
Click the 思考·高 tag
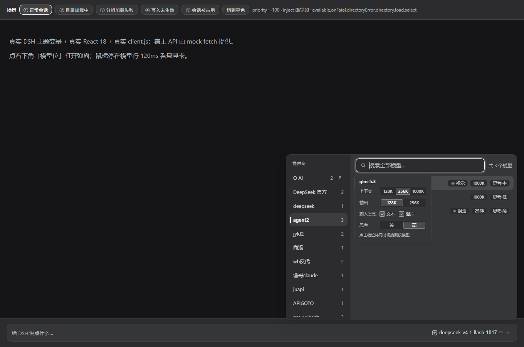(500, 211)
